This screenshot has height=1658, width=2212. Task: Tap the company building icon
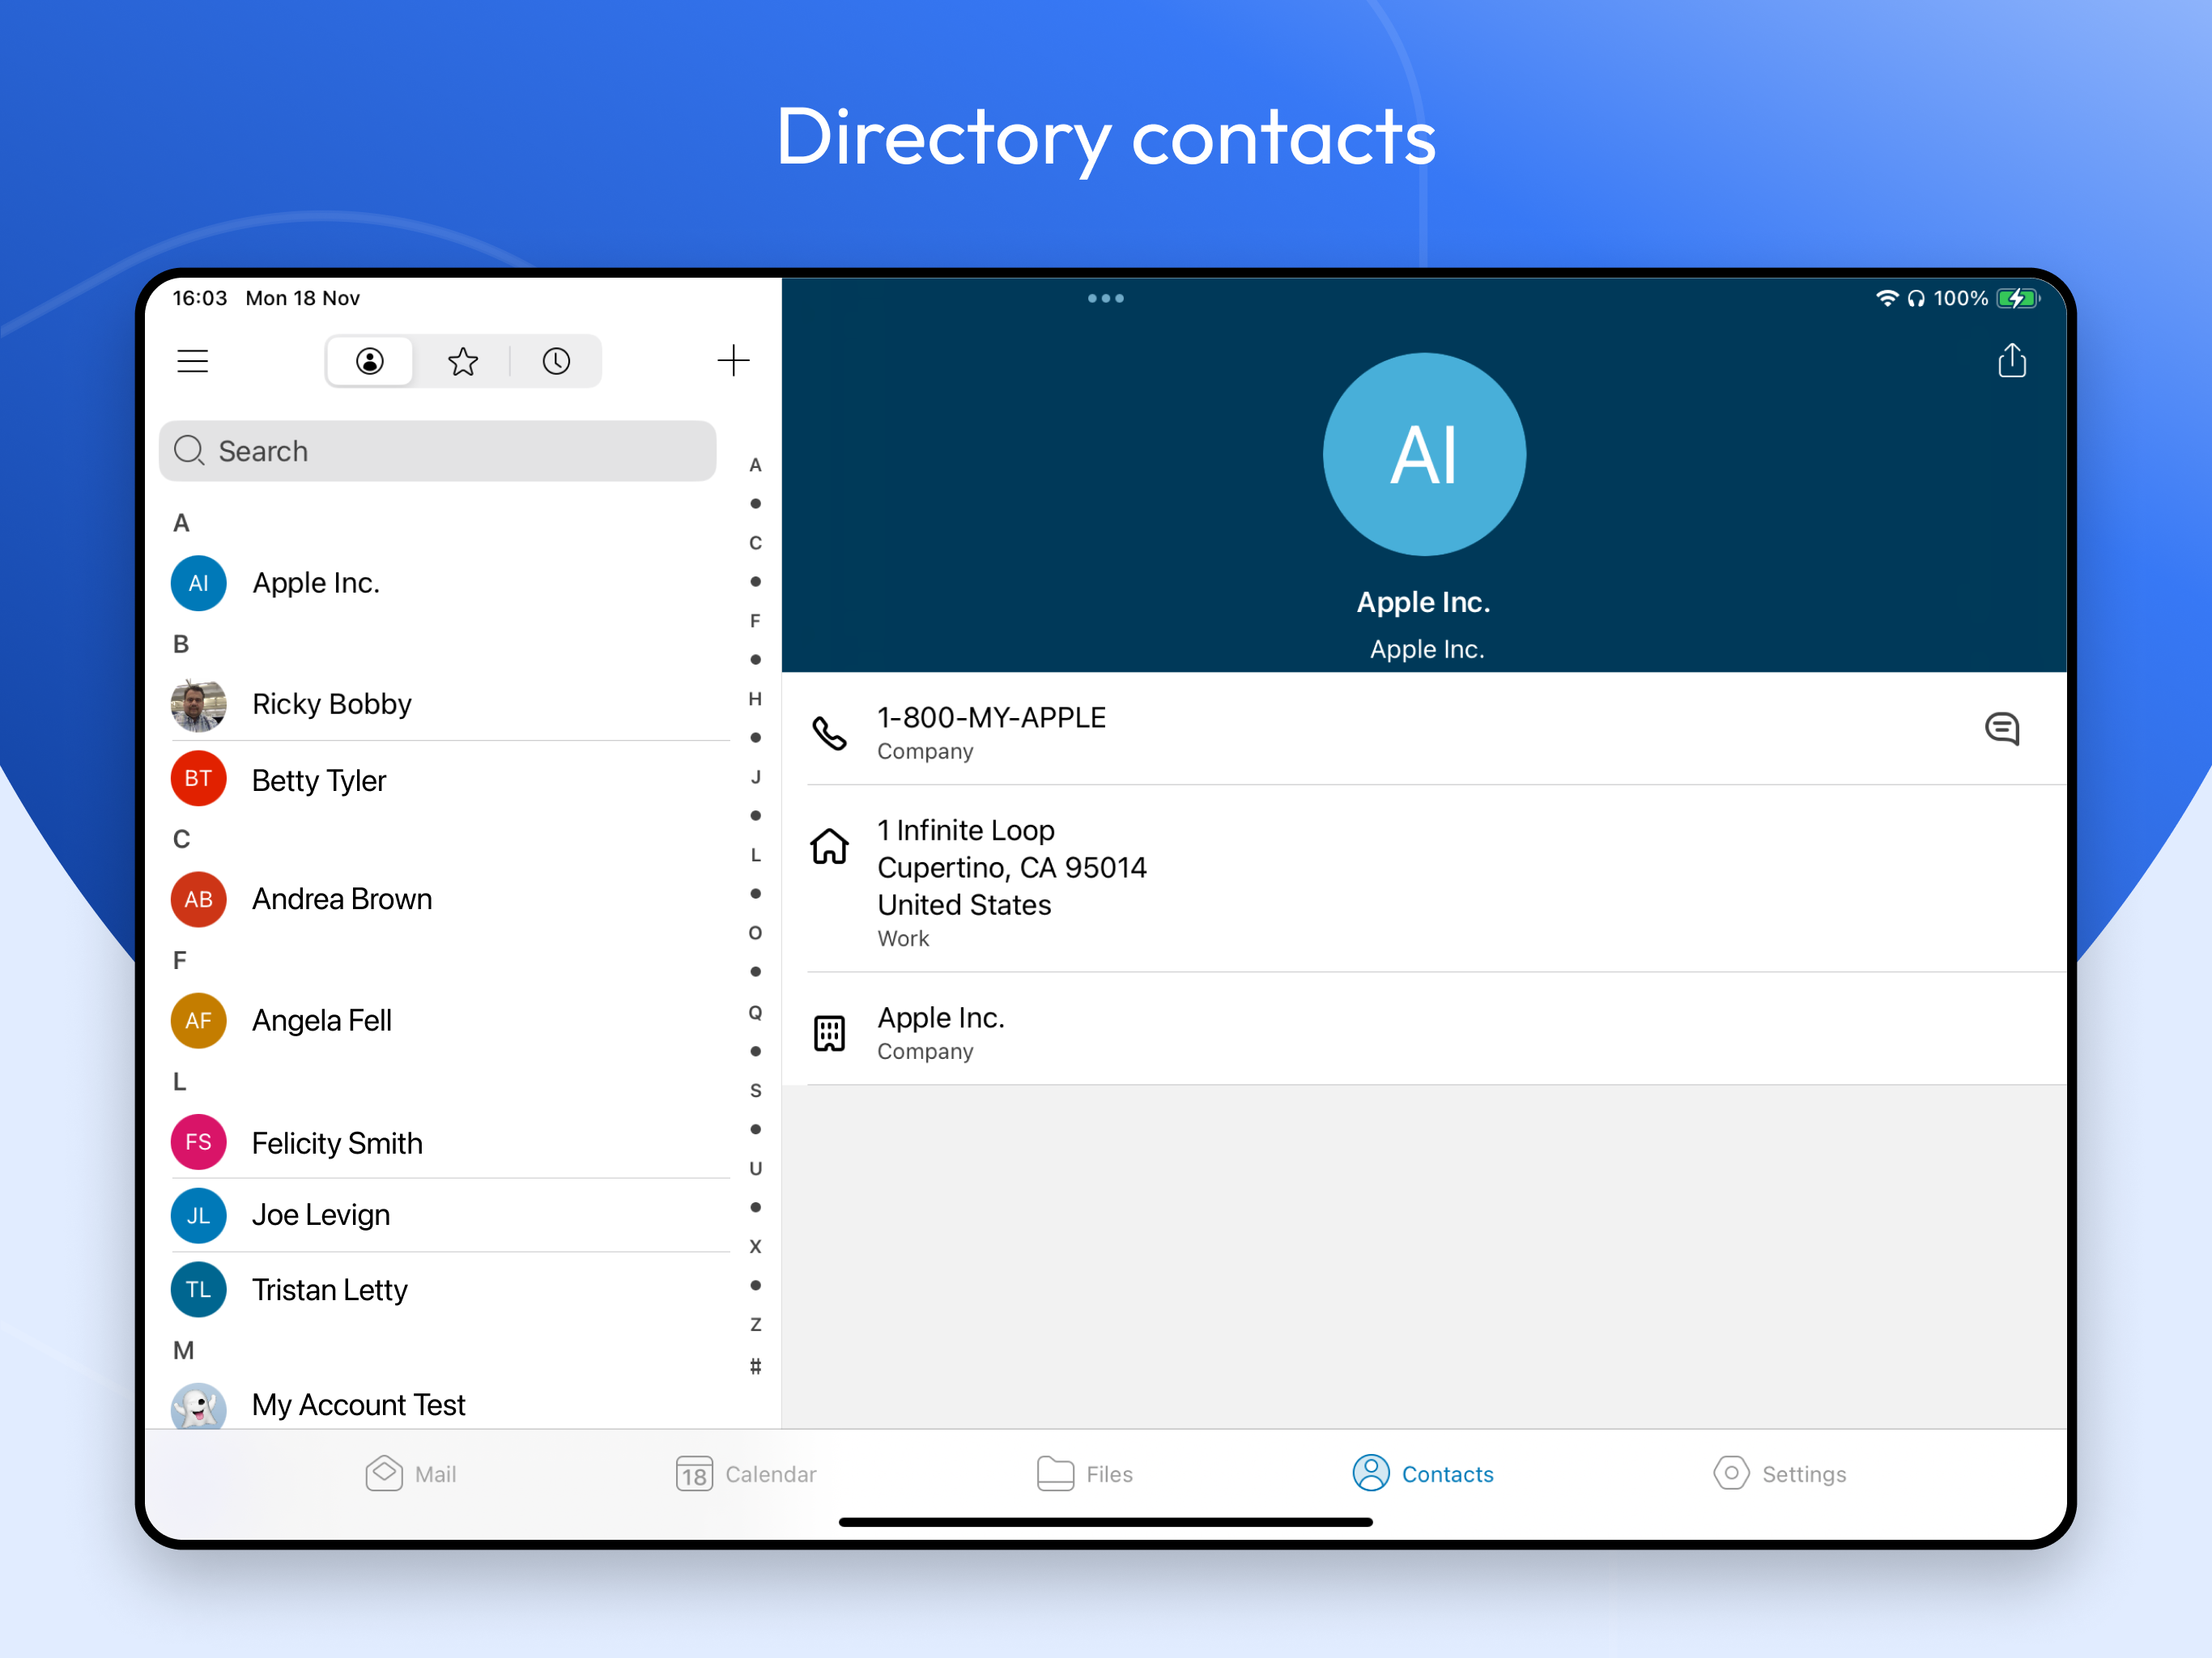coord(829,1033)
